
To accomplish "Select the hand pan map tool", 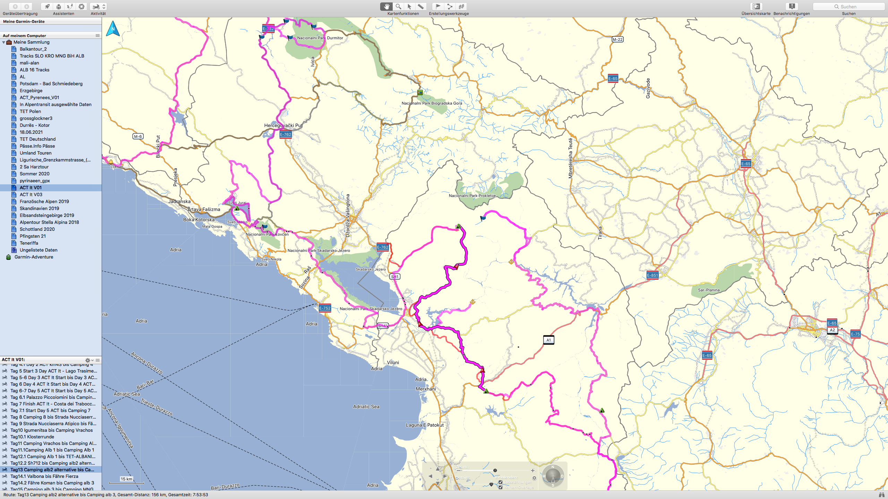I will [386, 6].
